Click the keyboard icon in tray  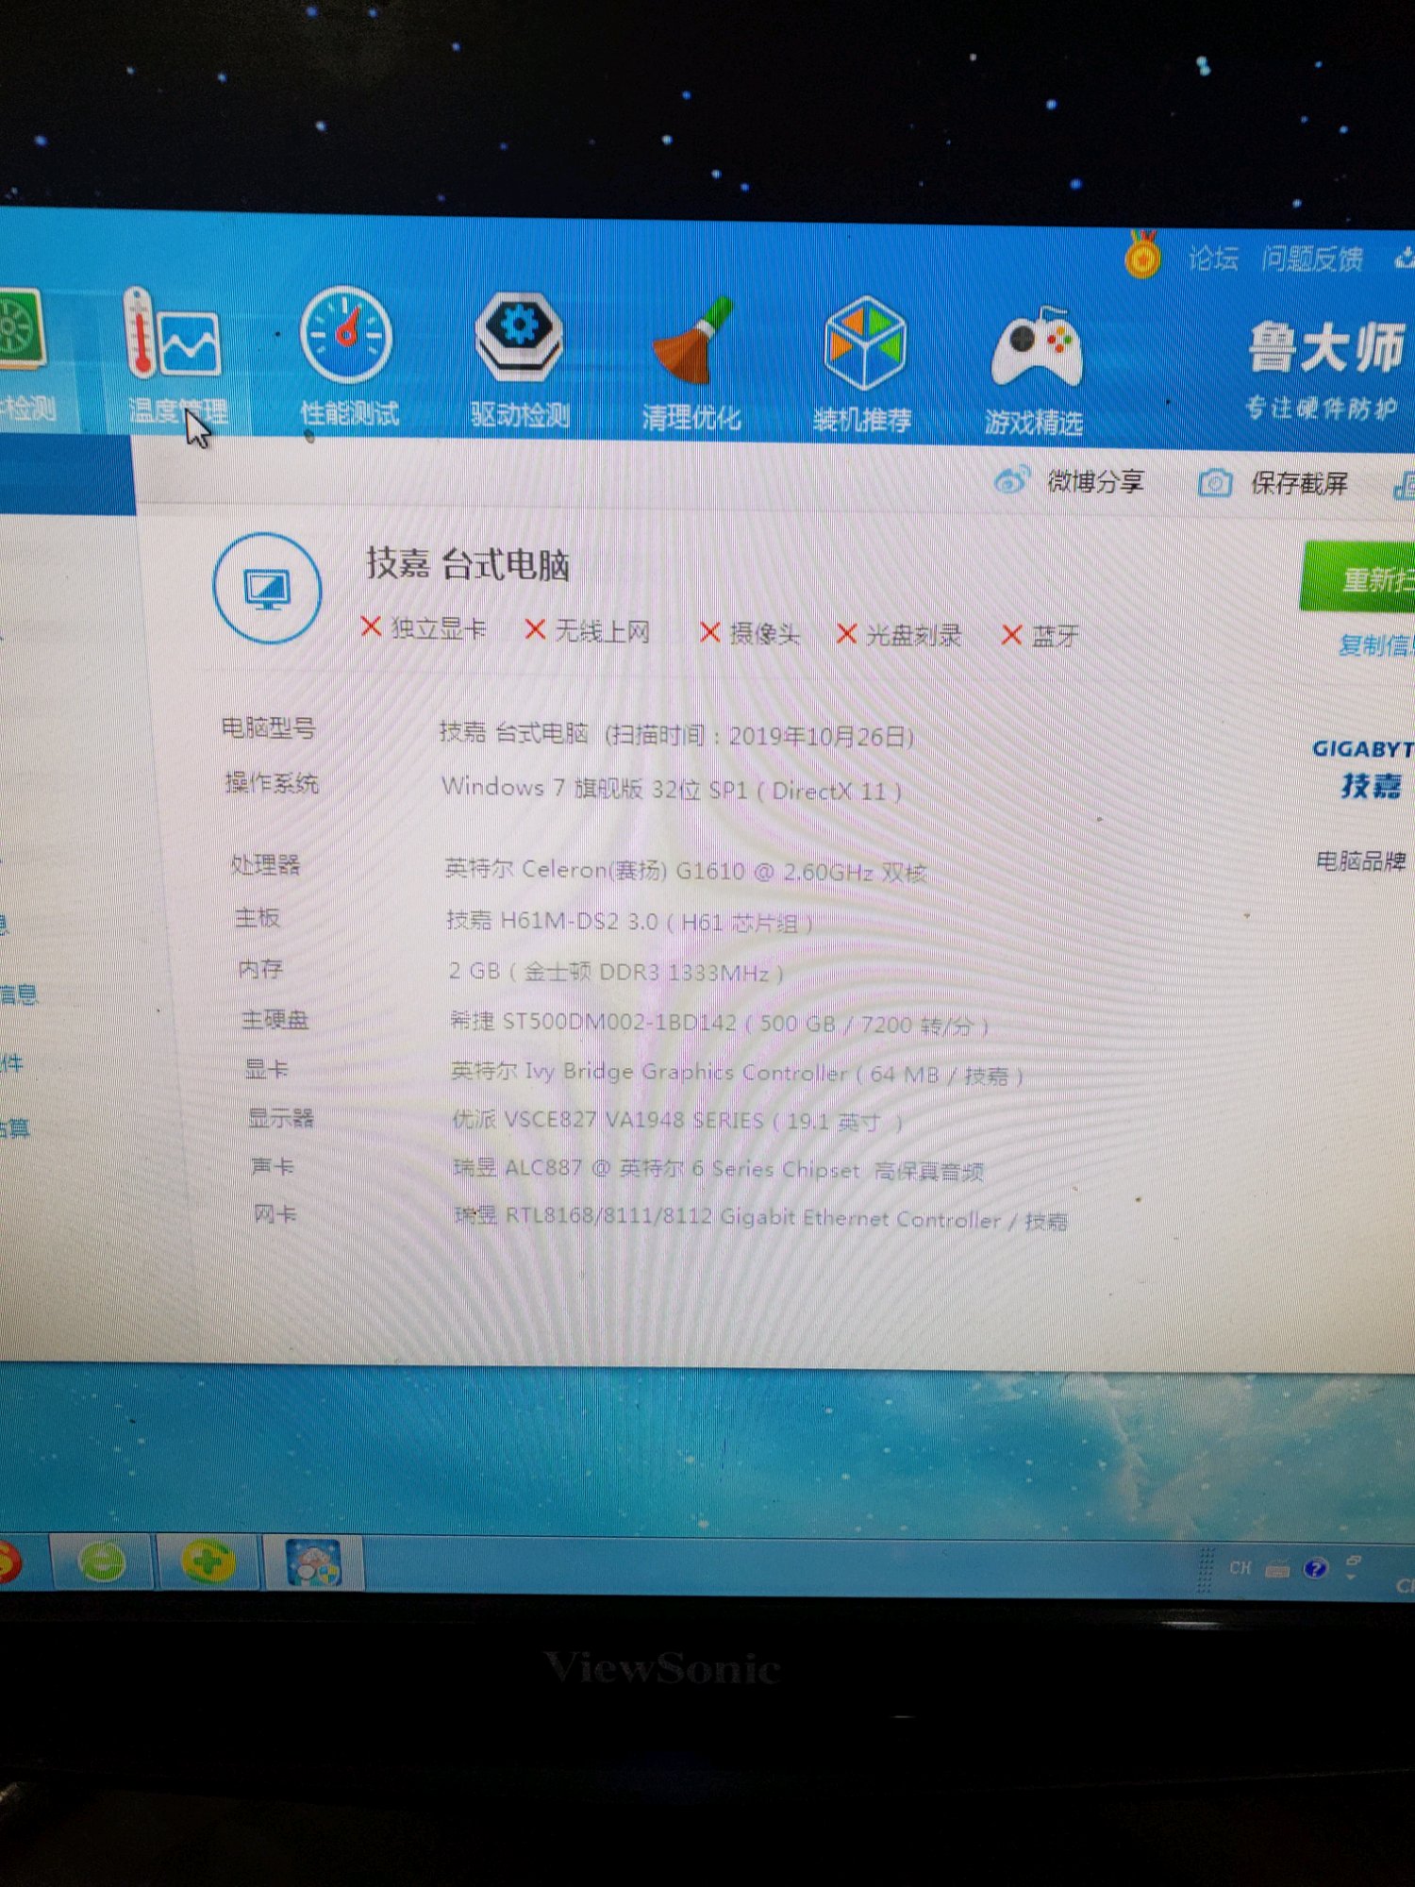coord(1277,1570)
